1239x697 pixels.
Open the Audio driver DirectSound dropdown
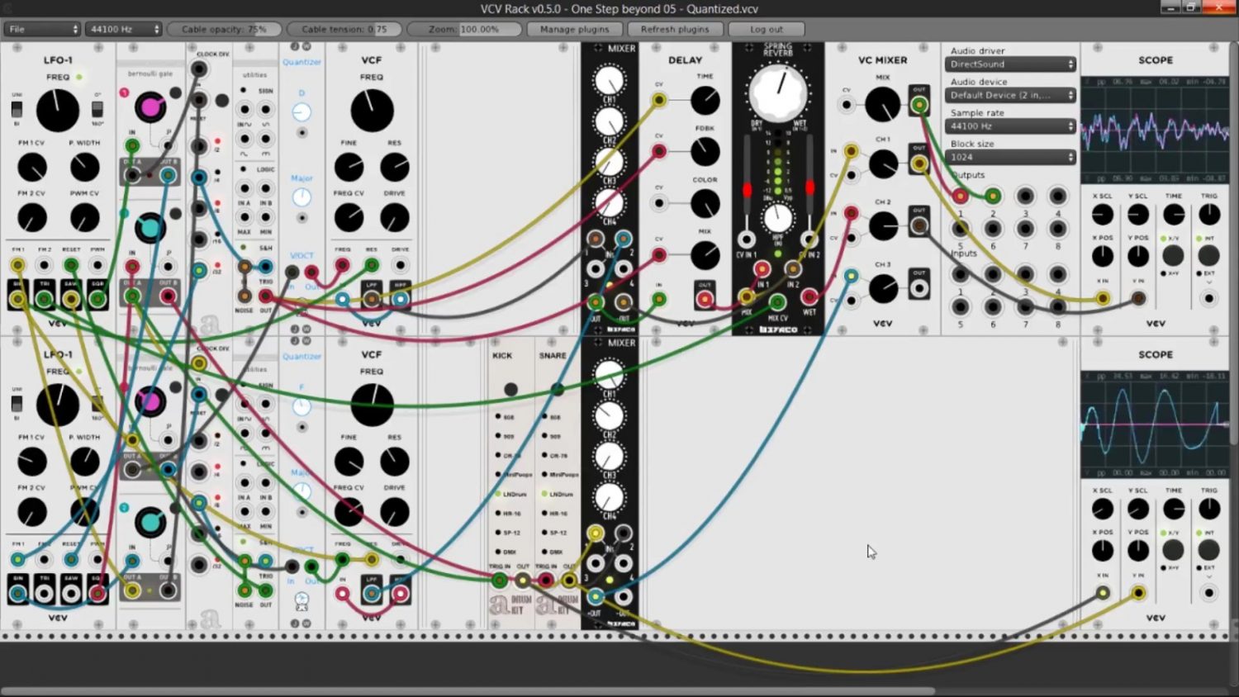point(1010,64)
